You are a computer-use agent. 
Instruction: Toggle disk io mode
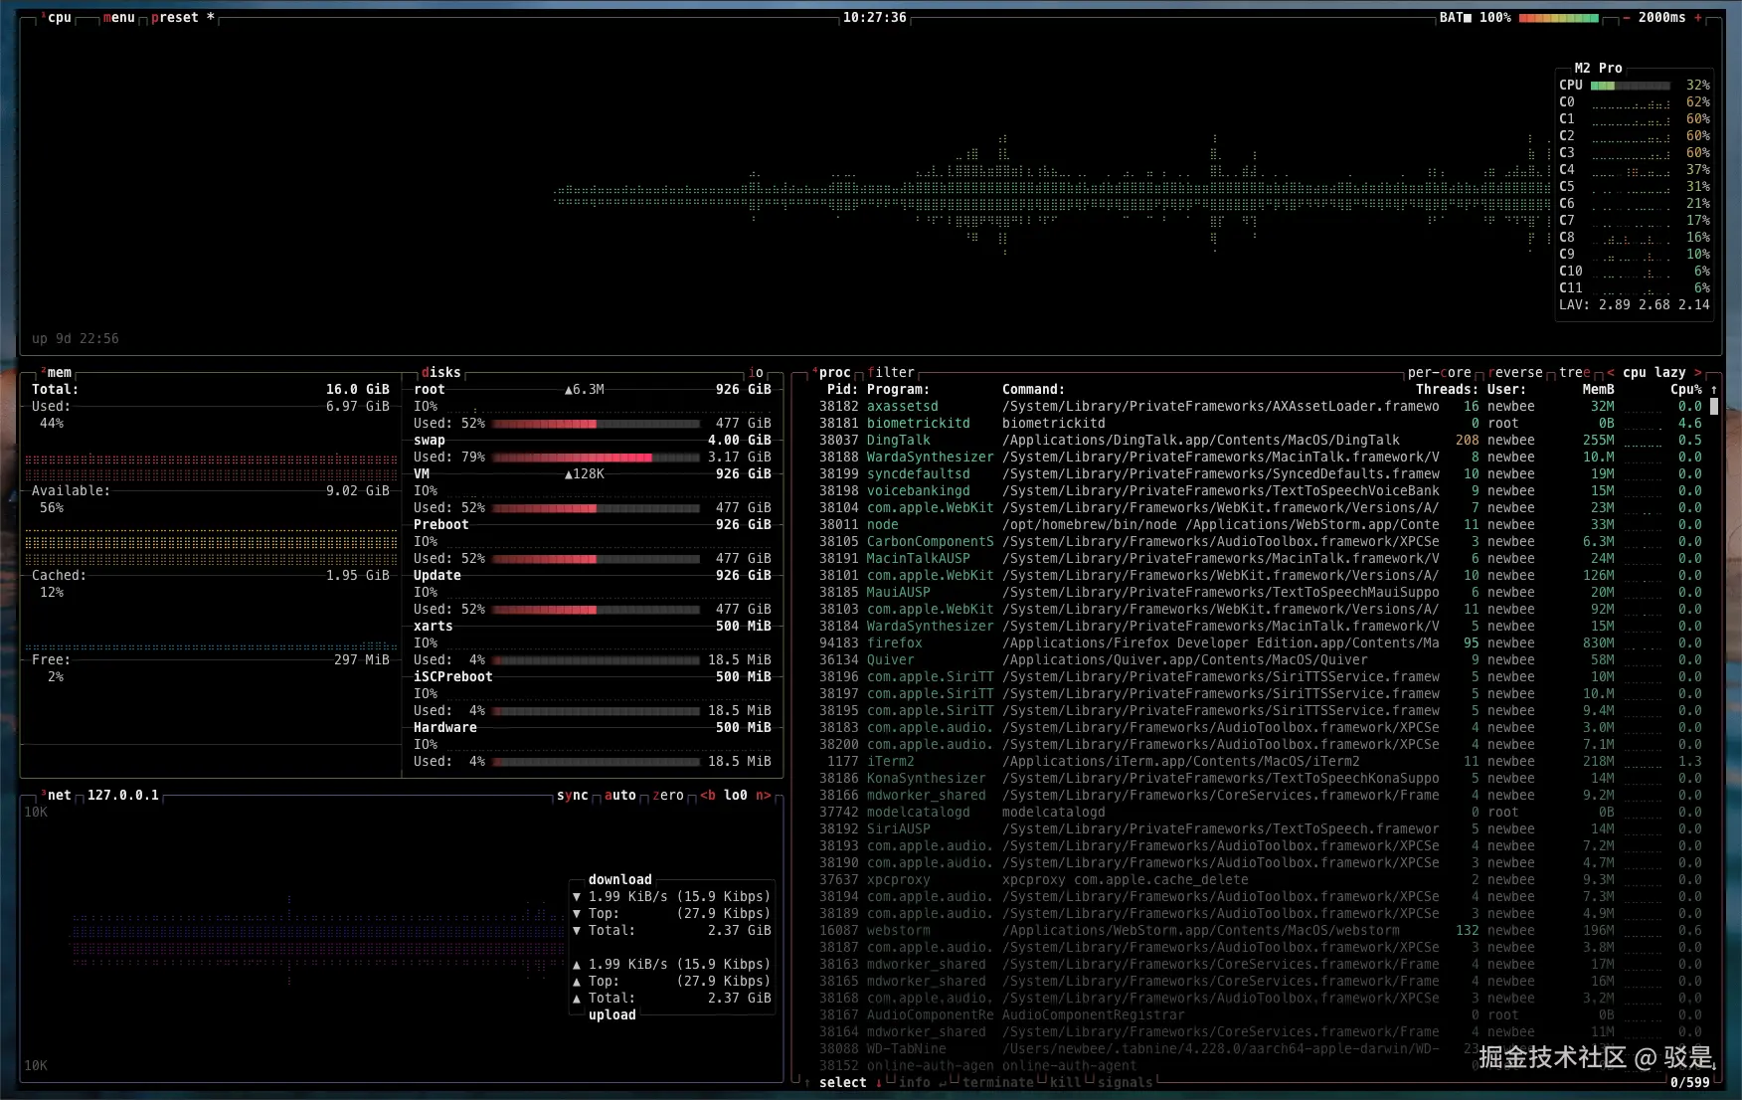(756, 373)
